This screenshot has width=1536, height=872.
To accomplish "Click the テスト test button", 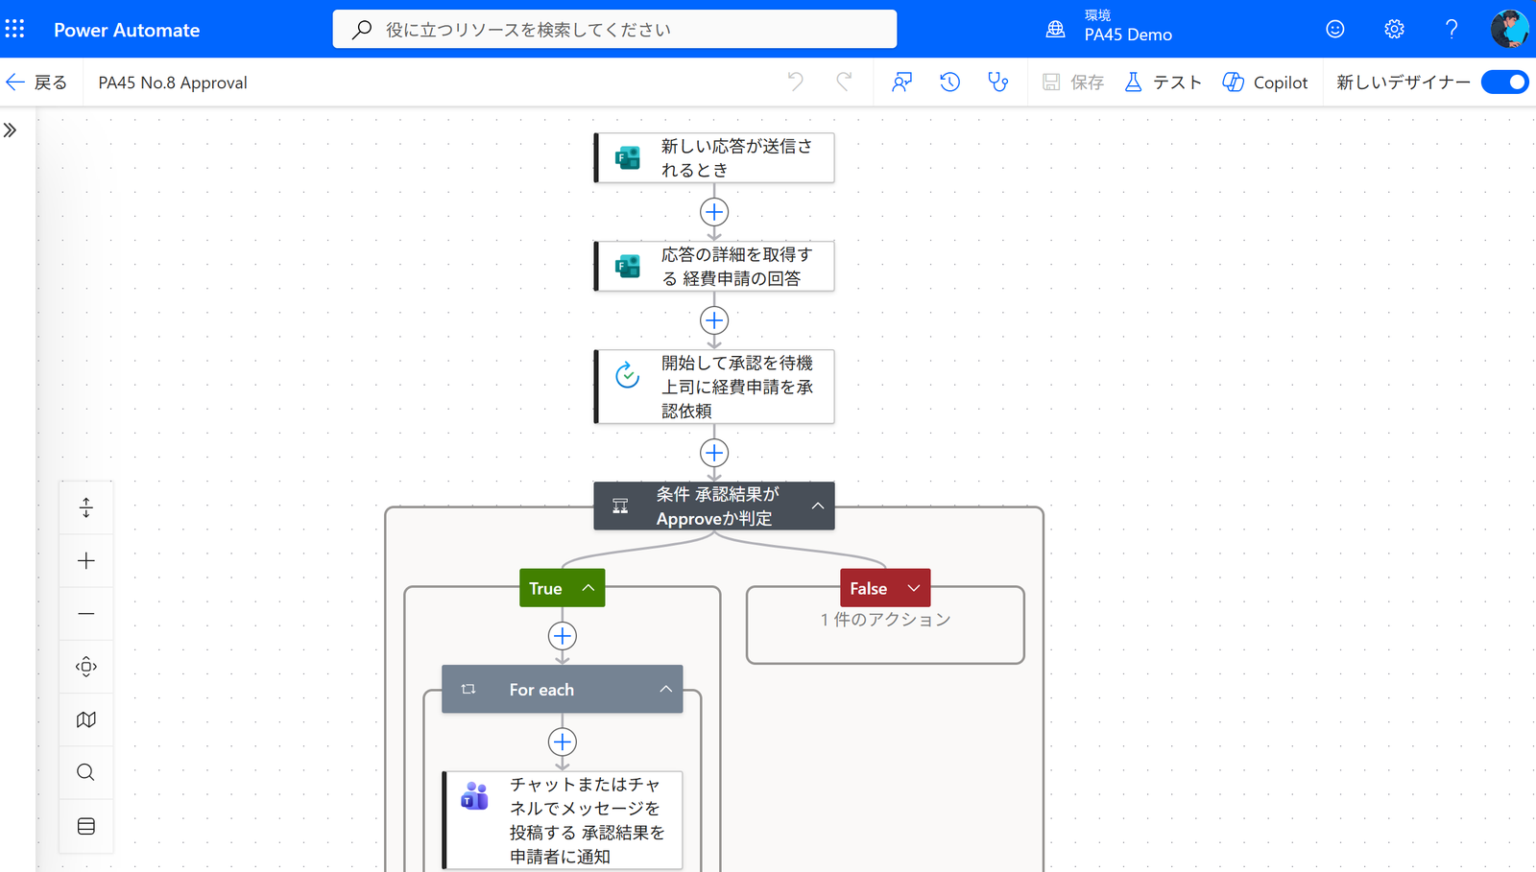I will (x=1163, y=82).
